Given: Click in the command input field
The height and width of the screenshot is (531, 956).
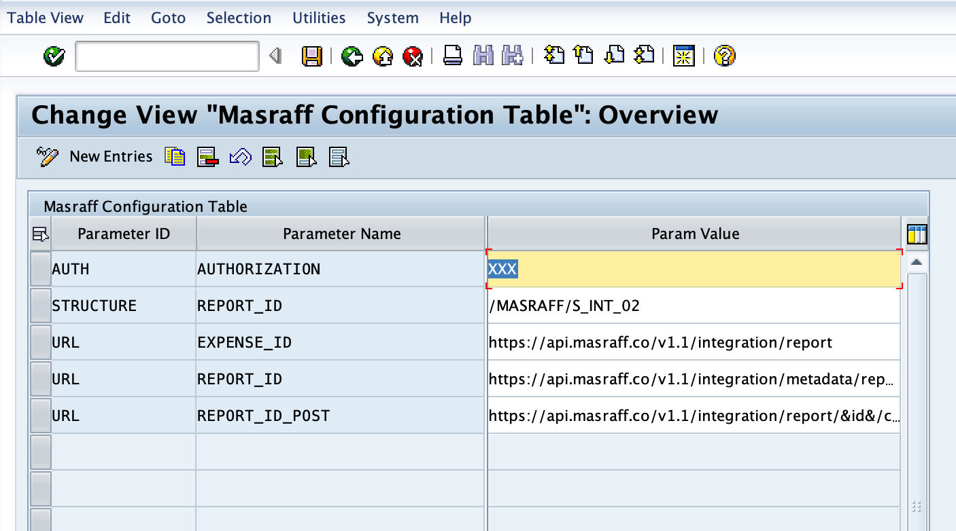Looking at the screenshot, I should pos(167,56).
